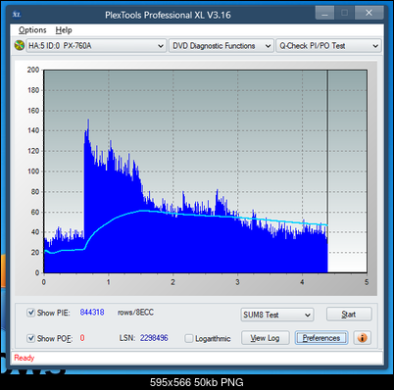Close the PlexTools window
394x390 pixels.
[x=369, y=13]
